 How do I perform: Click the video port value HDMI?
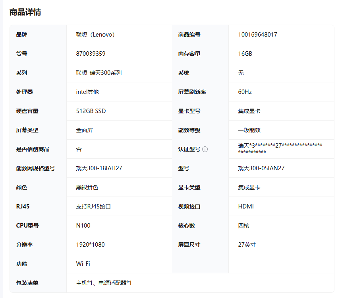pyautogui.click(x=246, y=206)
